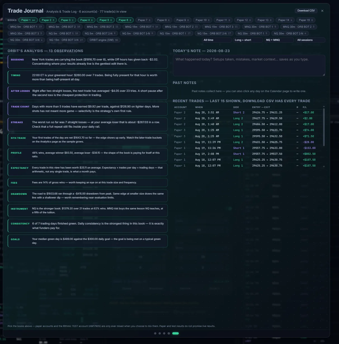This screenshot has width=339, height=344.
Task: Click the scroll-down arrow of trades table
Action: tap(324, 167)
